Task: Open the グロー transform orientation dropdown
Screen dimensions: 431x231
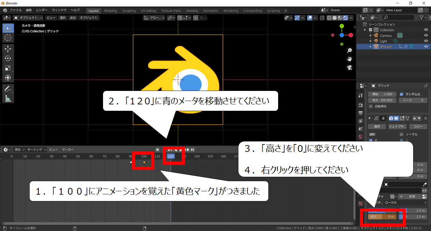Action: 154,18
